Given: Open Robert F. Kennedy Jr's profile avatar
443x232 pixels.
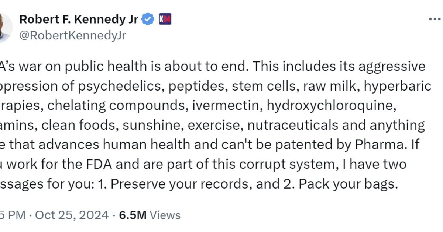Looking at the screenshot, I should (x=5, y=27).
